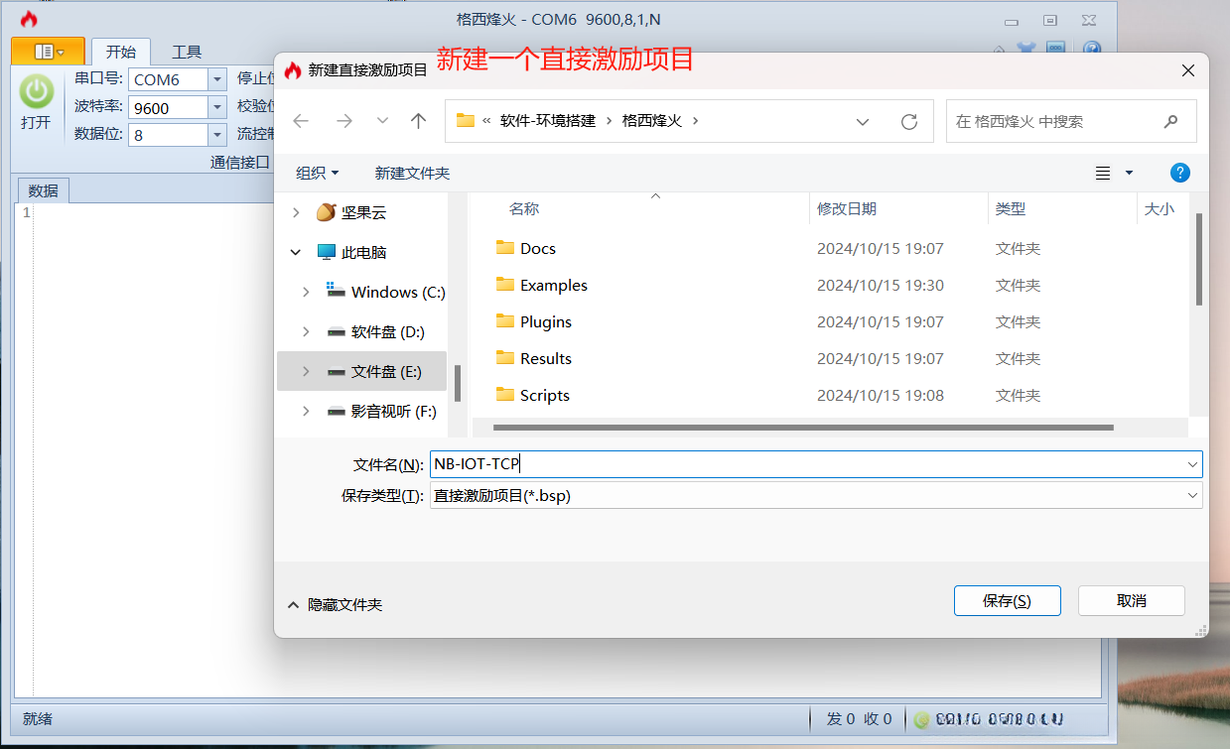This screenshot has height=749, width=1230.
Task: Refresh the 格西烽火 folder listing
Action: (908, 121)
